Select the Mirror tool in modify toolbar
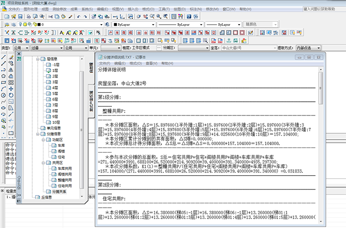 coord(11,70)
